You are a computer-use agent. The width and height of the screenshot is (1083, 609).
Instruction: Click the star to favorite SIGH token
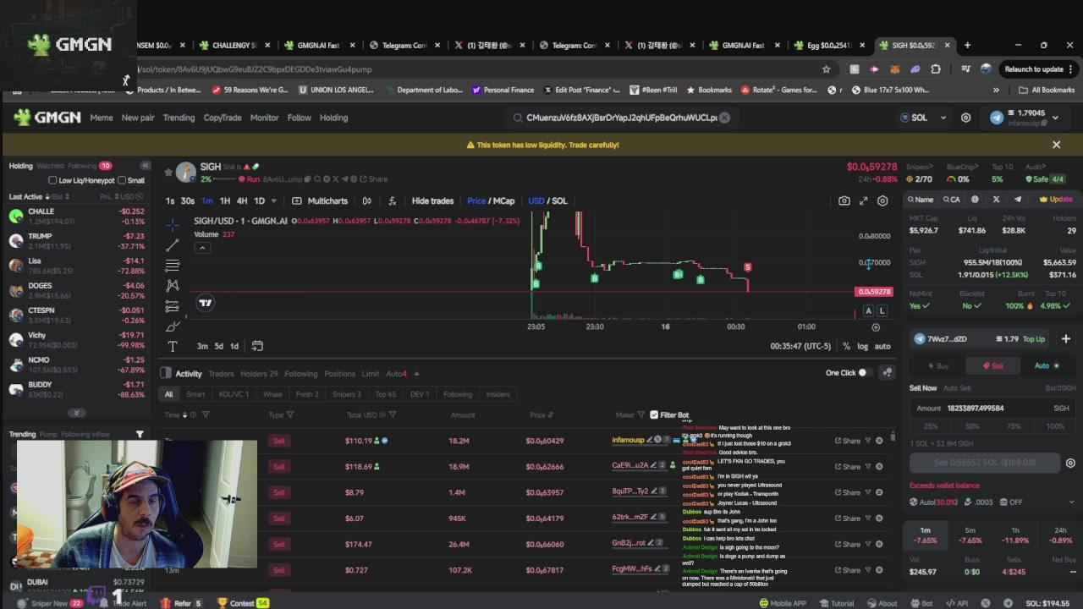pos(168,172)
